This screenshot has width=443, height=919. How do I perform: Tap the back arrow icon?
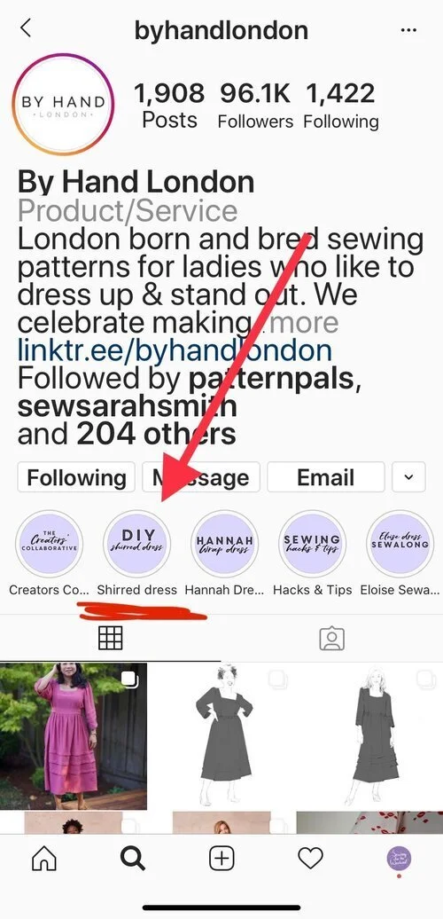25,27
